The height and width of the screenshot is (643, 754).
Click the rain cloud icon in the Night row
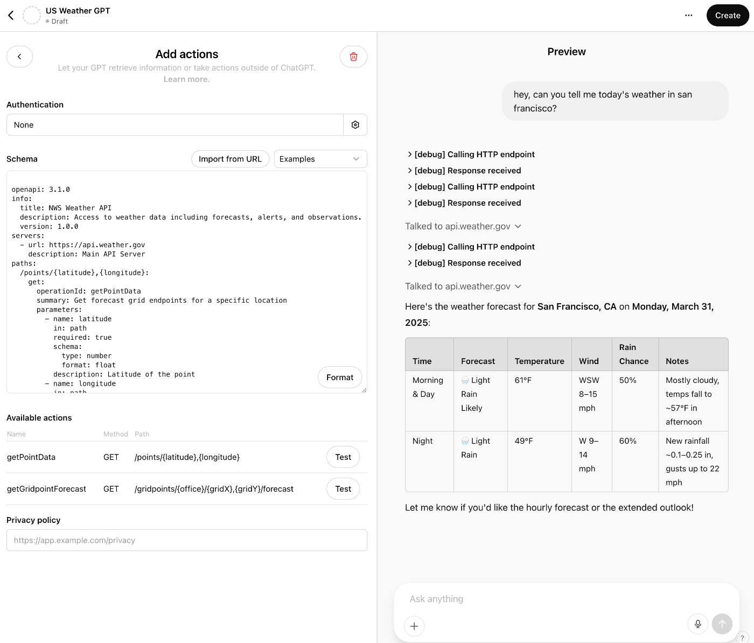pos(465,441)
